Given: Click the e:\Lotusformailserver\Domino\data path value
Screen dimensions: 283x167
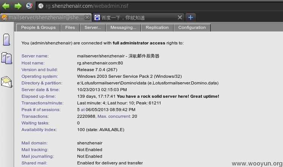Looking at the screenshot, I should tap(148, 83).
